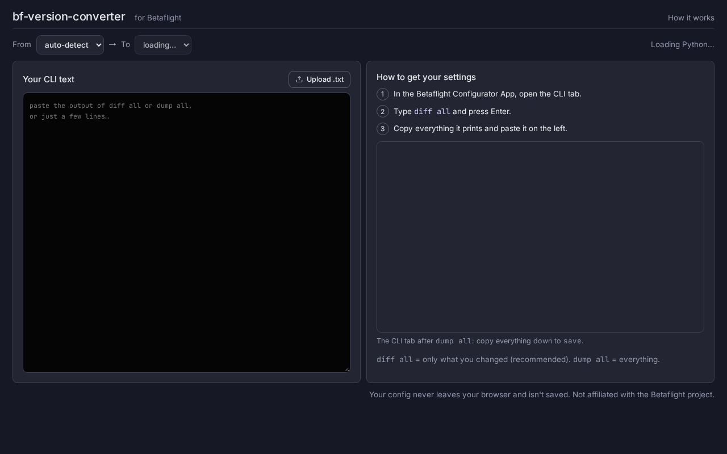Image resolution: width=727 pixels, height=454 pixels.
Task: Click the caption about copying down to save
Action: point(480,341)
